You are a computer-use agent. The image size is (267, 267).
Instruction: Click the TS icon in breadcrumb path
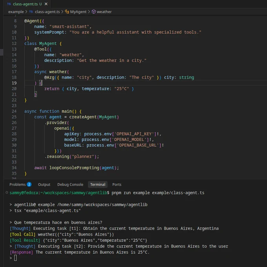tap(31, 12)
